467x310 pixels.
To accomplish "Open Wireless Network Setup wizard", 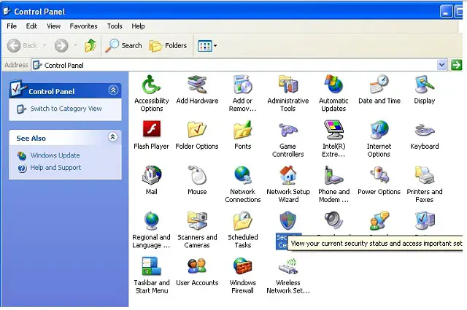I will (x=288, y=276).
